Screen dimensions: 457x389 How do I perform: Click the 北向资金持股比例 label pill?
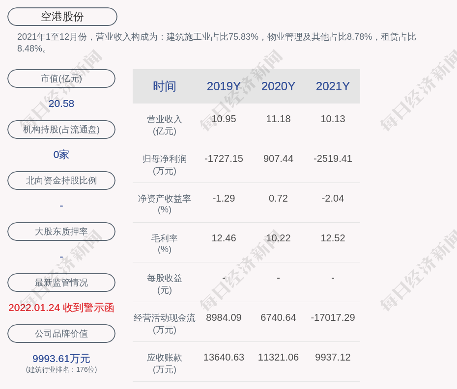pyautogui.click(x=61, y=181)
